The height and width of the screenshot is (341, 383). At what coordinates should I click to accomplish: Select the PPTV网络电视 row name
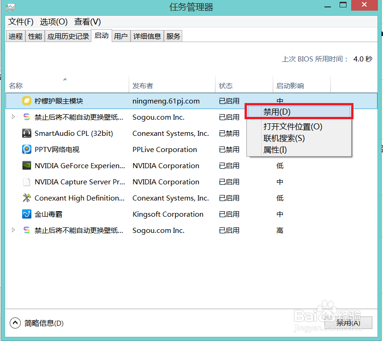click(57, 149)
